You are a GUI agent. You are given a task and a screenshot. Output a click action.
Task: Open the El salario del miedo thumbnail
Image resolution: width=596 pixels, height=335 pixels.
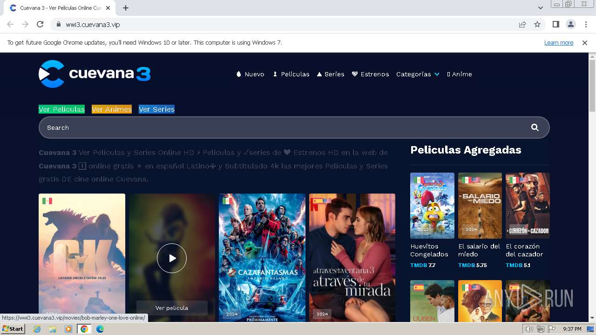coord(480,206)
